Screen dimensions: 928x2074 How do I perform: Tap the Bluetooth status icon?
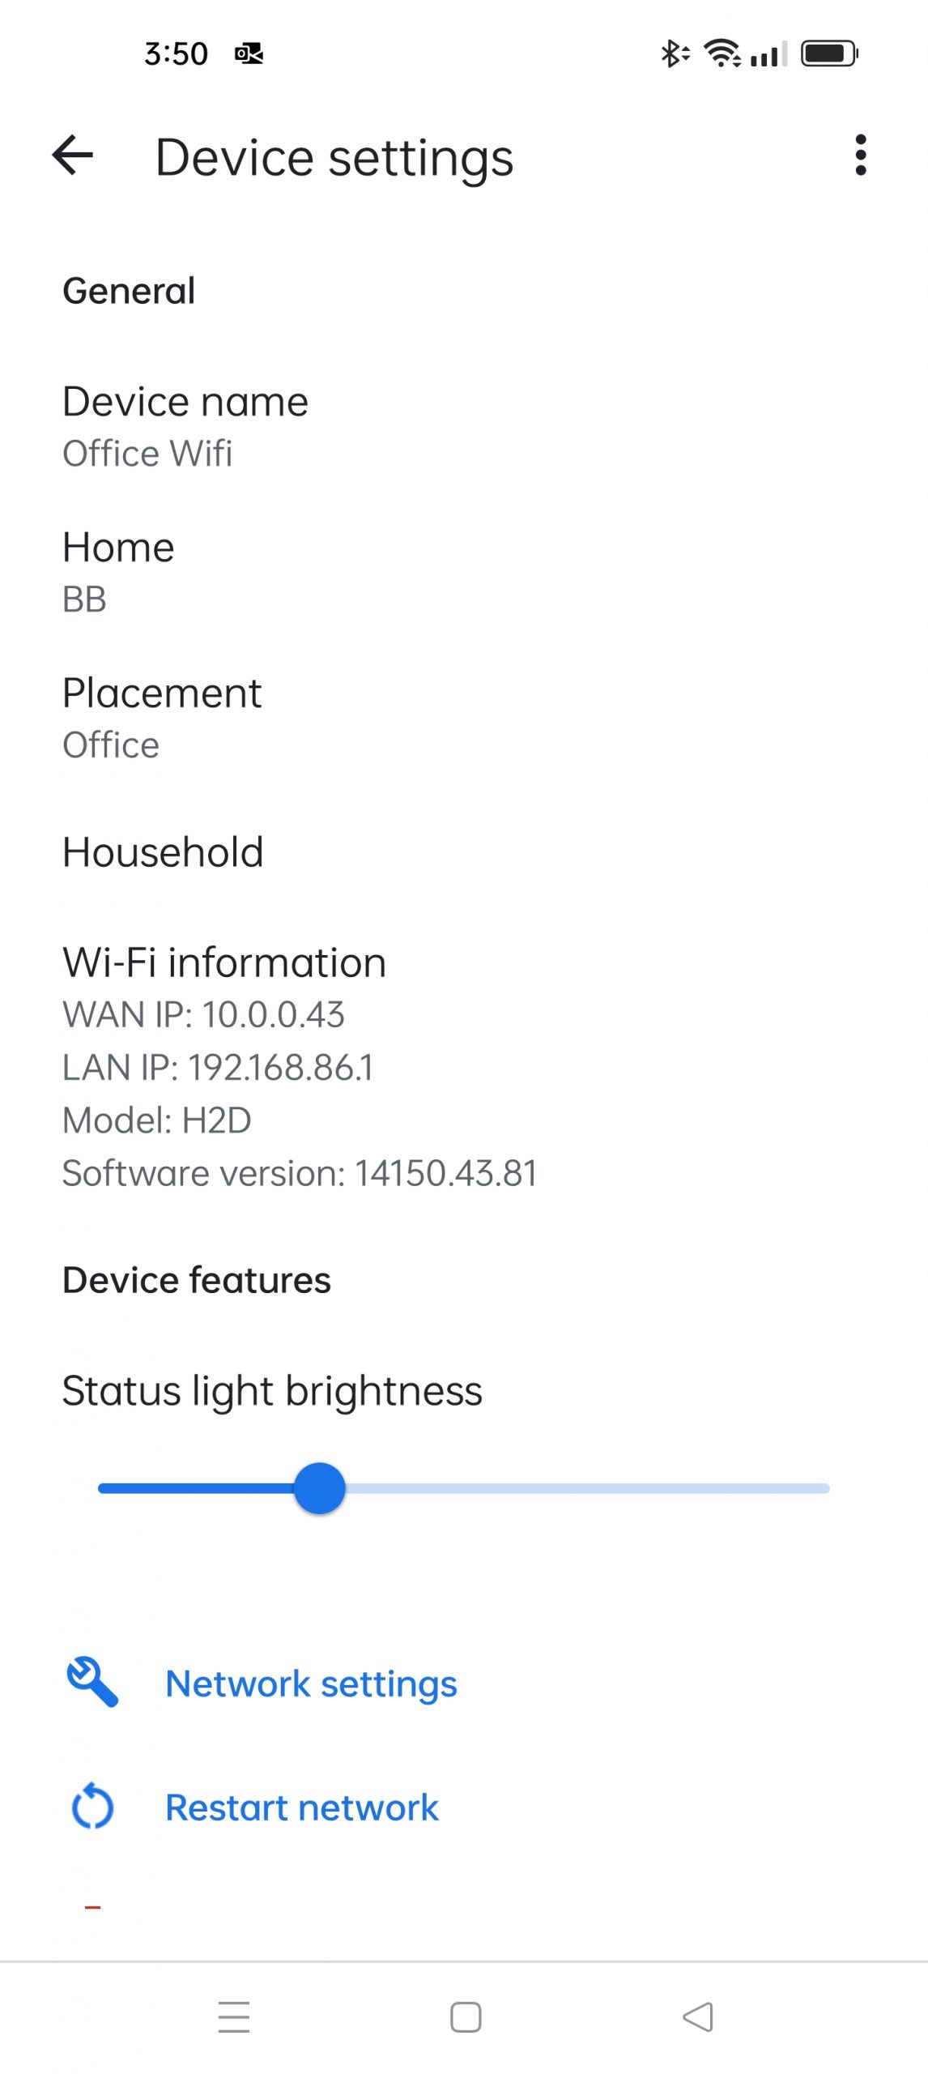(673, 54)
